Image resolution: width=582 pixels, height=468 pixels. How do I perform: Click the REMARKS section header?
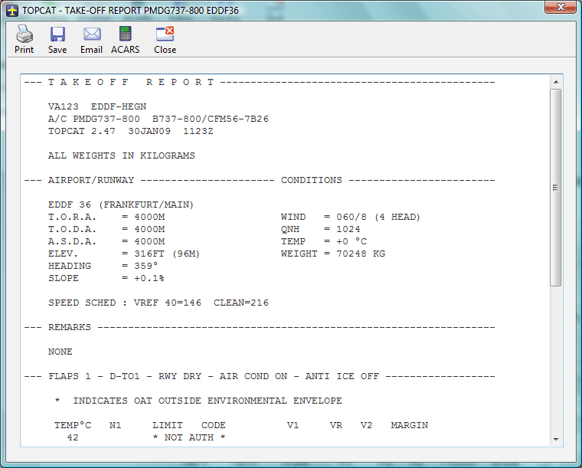pyautogui.click(x=70, y=327)
